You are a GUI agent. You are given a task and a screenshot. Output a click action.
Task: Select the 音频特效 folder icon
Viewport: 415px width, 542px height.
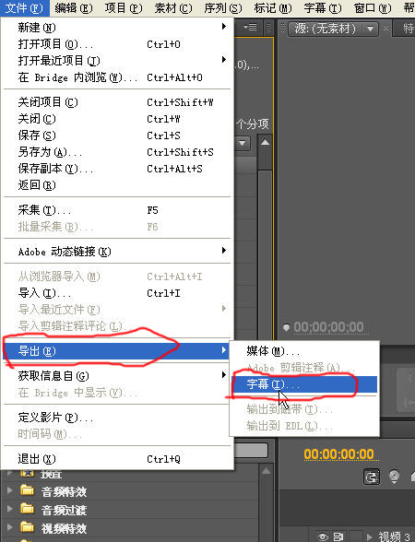pos(27,489)
